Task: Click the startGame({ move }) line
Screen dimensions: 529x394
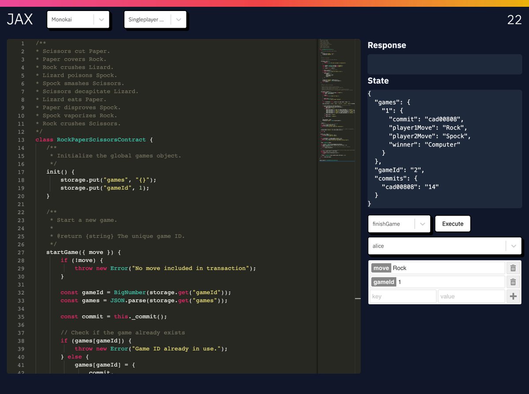Action: [83, 252]
